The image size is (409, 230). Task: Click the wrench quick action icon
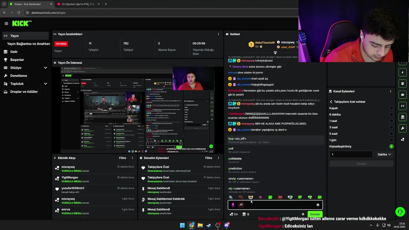click(x=403, y=128)
